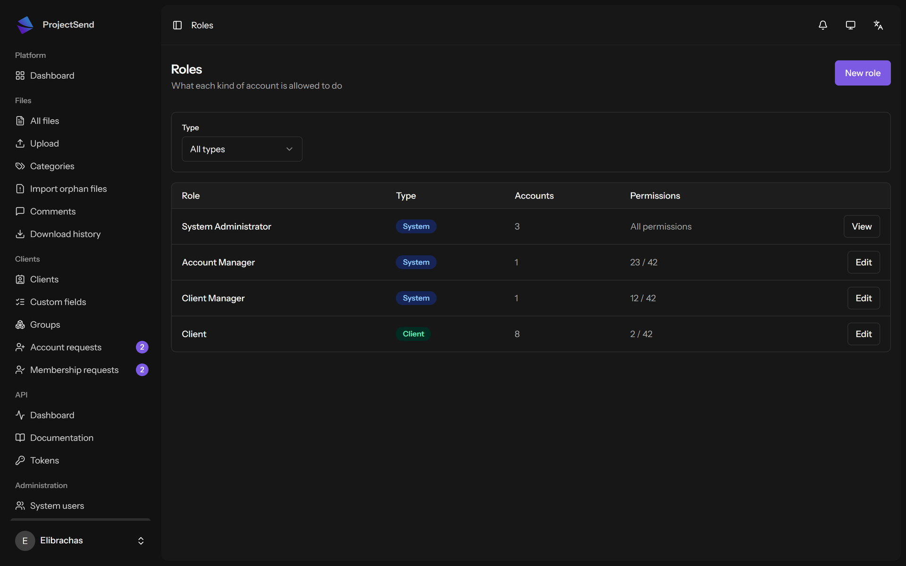The width and height of the screenshot is (906, 566).
Task: Click the Client Manager role row
Action: (x=531, y=298)
